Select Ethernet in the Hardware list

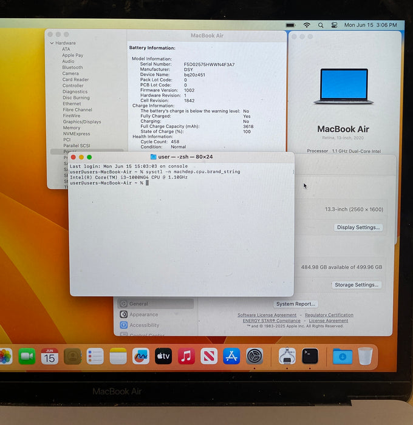tap(72, 104)
